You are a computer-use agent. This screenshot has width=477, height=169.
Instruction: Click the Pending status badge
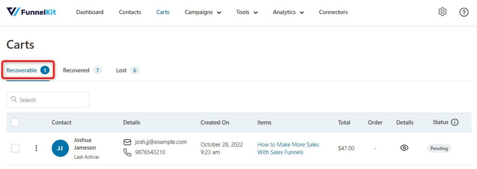click(439, 149)
